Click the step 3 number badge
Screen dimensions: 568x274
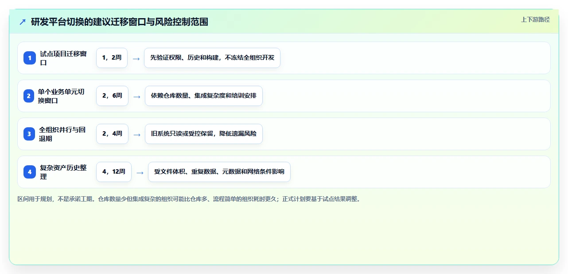(x=29, y=134)
